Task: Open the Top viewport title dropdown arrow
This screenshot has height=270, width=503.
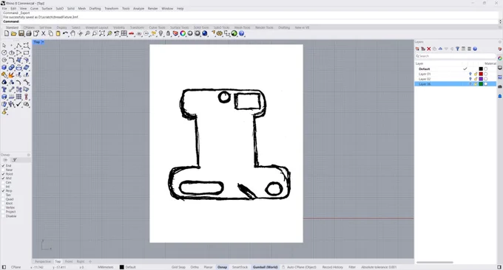Action: click(x=43, y=42)
